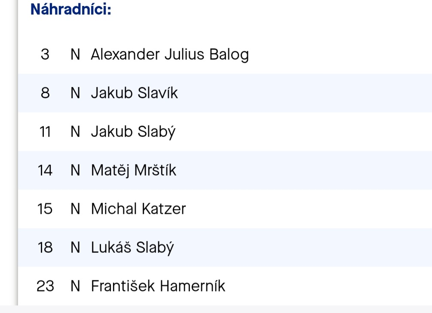Select jersey number 8 cell
432x313 pixels.
coord(45,93)
